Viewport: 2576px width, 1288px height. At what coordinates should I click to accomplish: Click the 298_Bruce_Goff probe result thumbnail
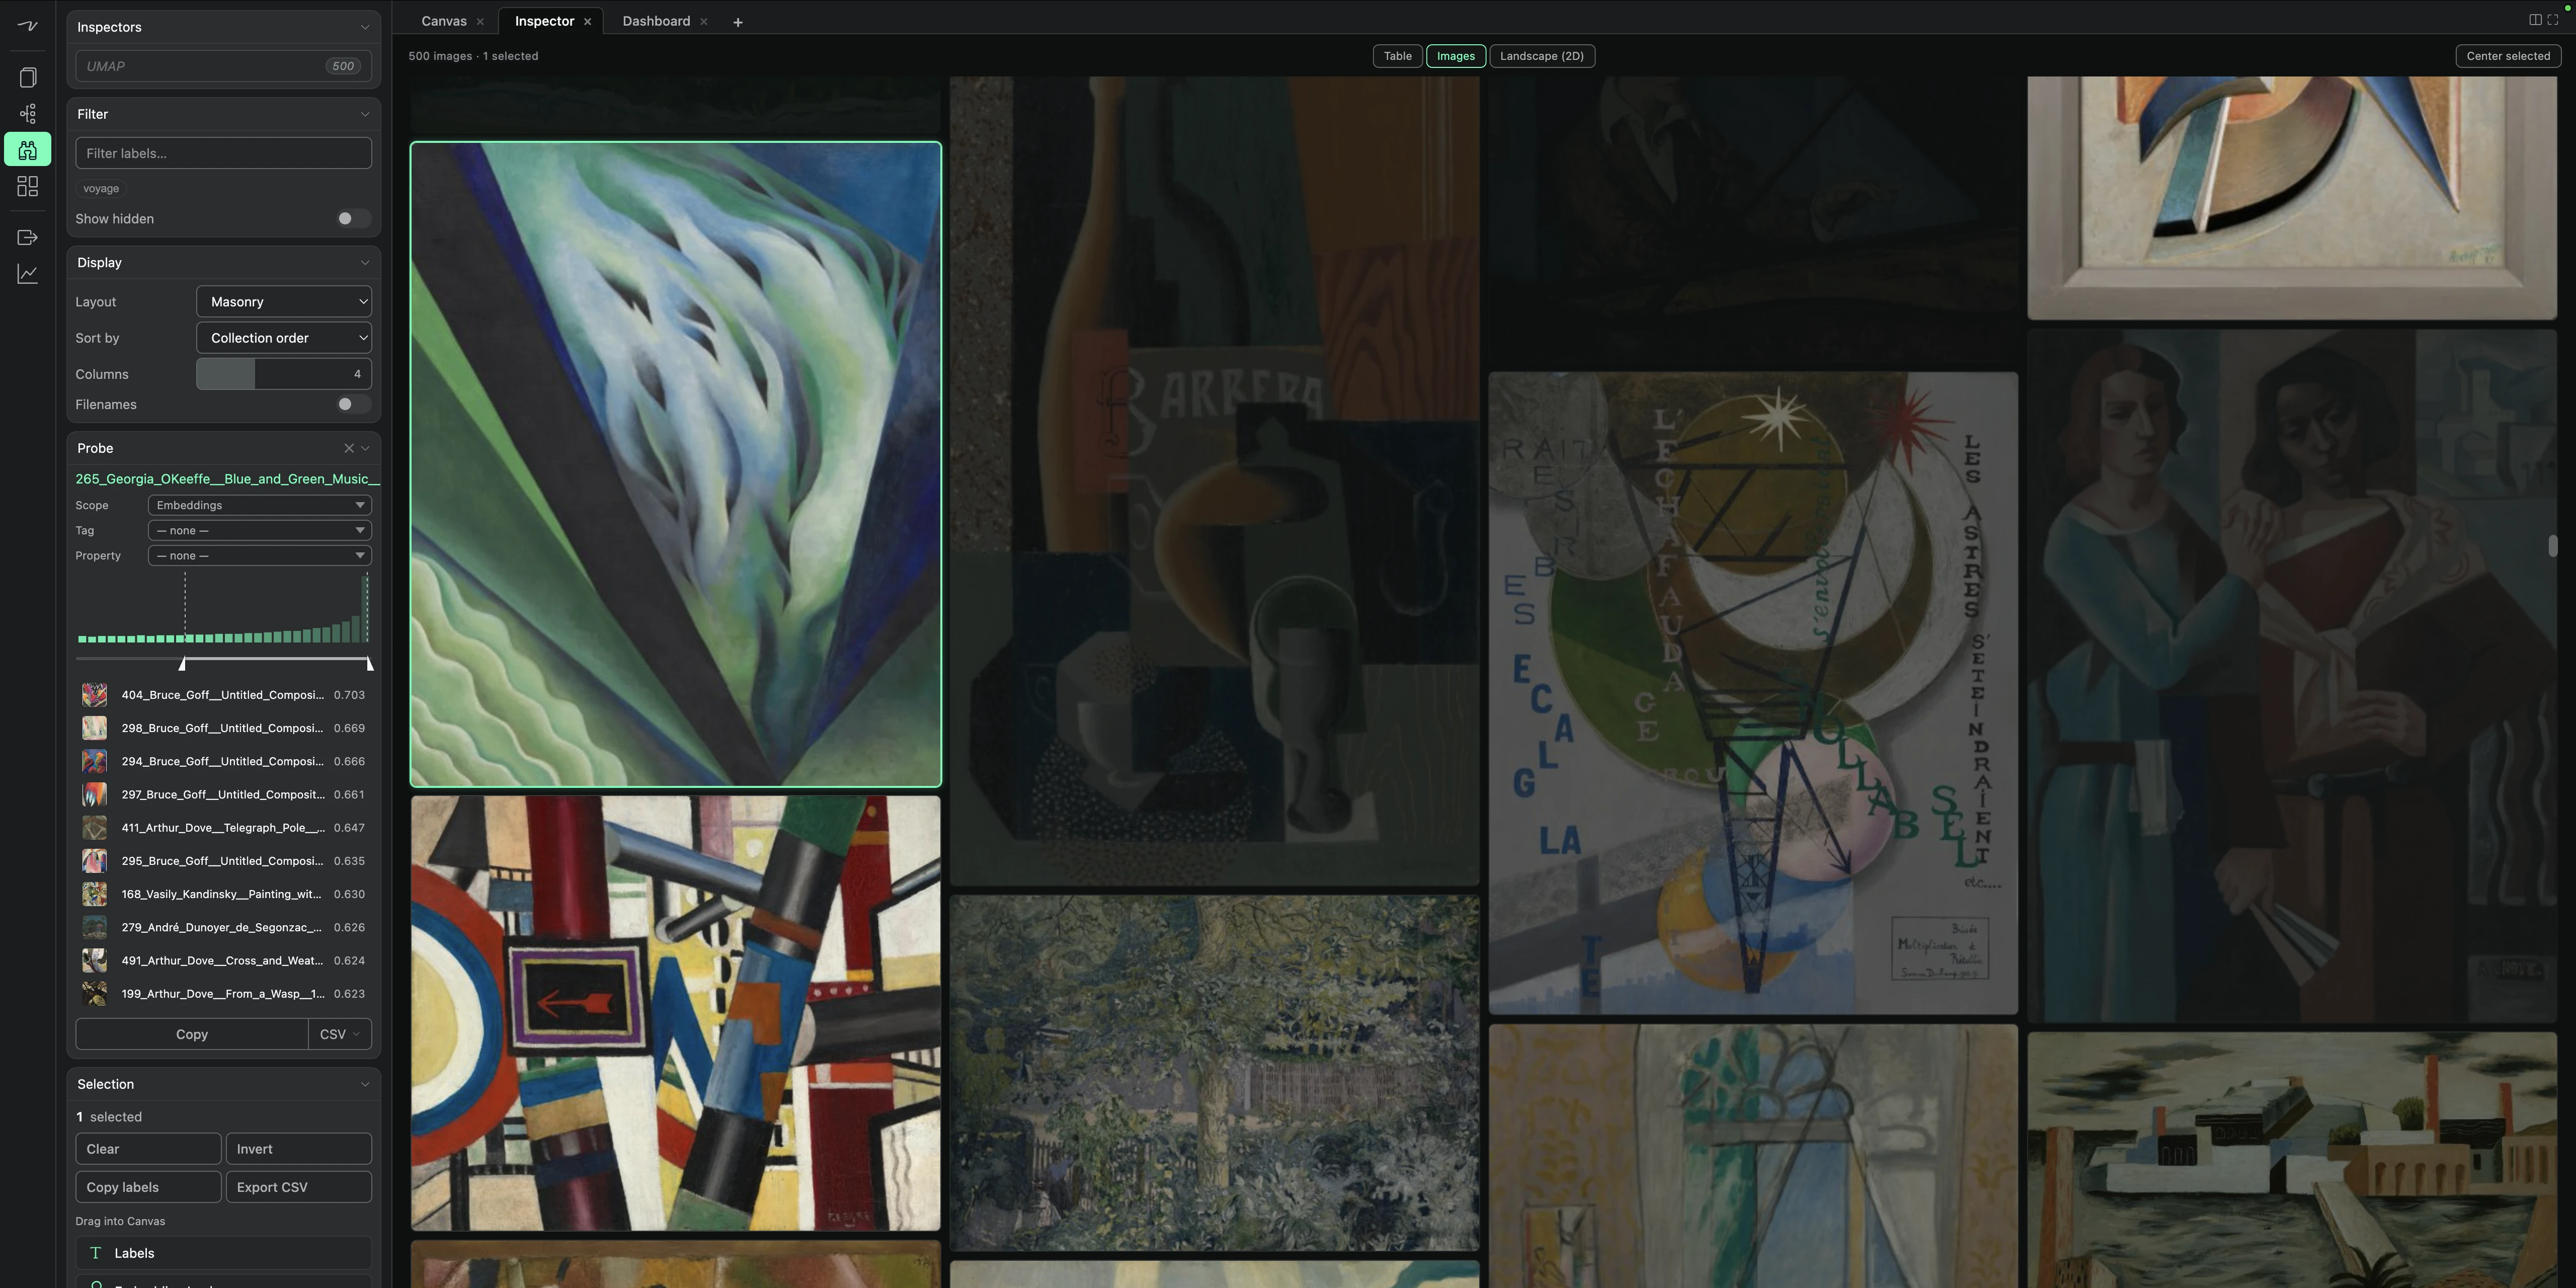(94, 728)
